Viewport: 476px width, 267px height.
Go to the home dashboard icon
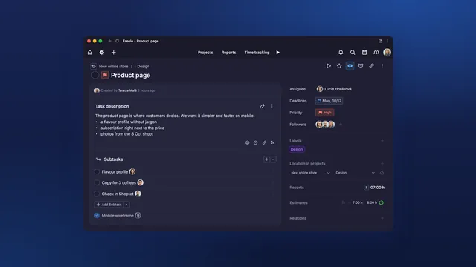90,53
